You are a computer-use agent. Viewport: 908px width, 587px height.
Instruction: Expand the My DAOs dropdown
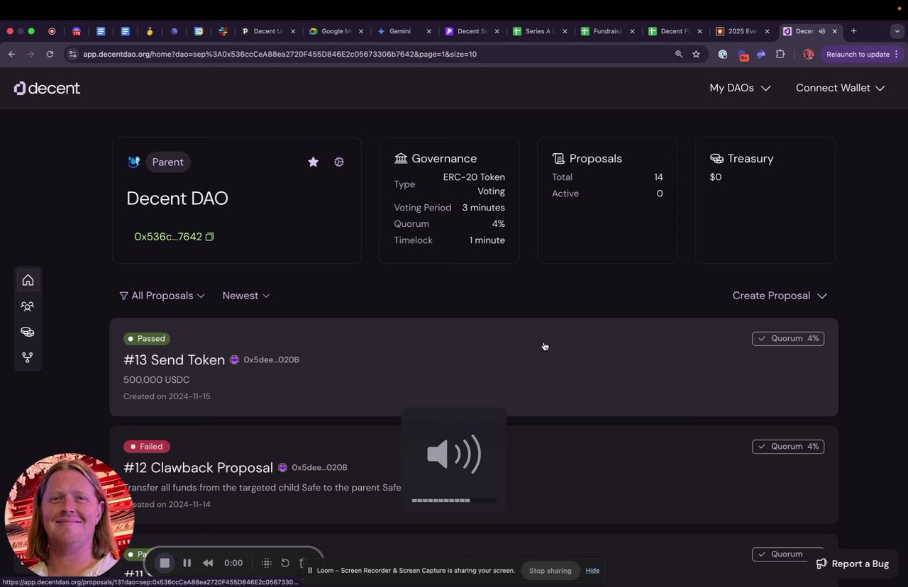click(x=740, y=88)
